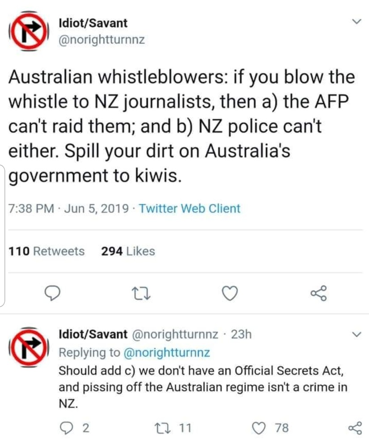Click the 23h timestamp on the reply
This screenshot has height=447, width=369.
point(241,334)
